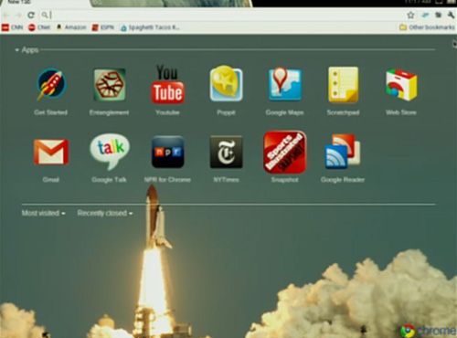Open the Amazon bookmark
The height and width of the screenshot is (338, 457).
(x=71, y=27)
